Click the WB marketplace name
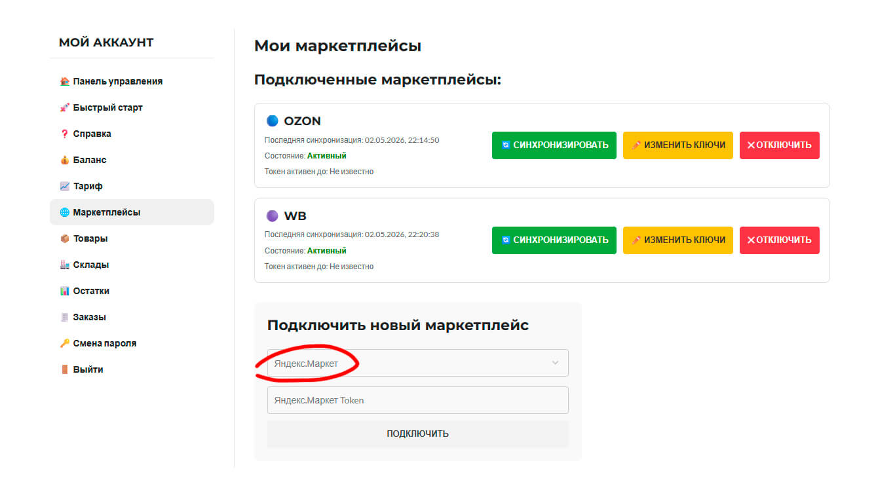 [x=295, y=216]
